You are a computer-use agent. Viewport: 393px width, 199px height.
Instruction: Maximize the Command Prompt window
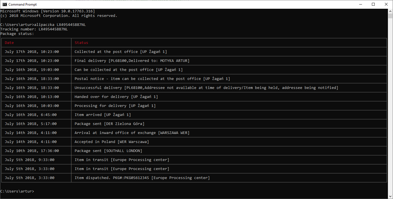(x=373, y=4)
